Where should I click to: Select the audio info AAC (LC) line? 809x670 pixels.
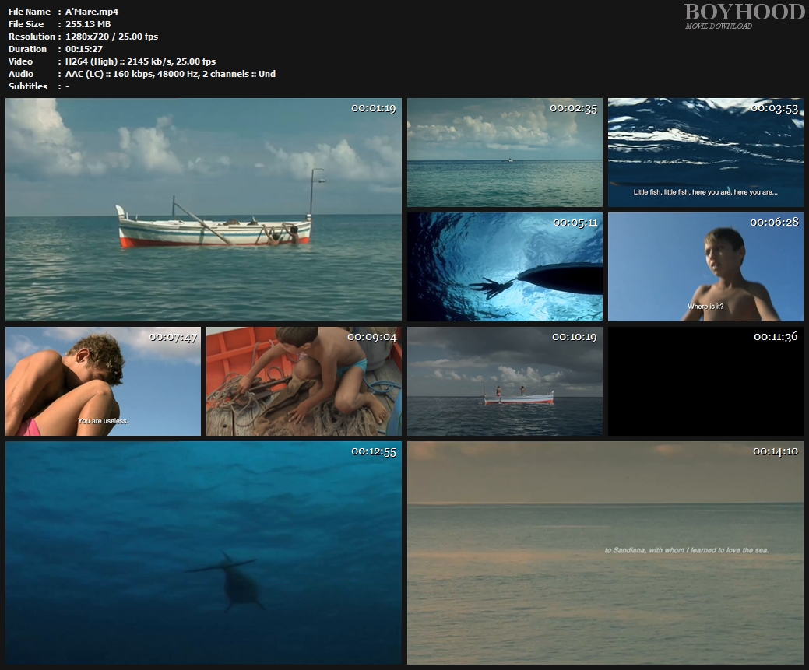[171, 74]
